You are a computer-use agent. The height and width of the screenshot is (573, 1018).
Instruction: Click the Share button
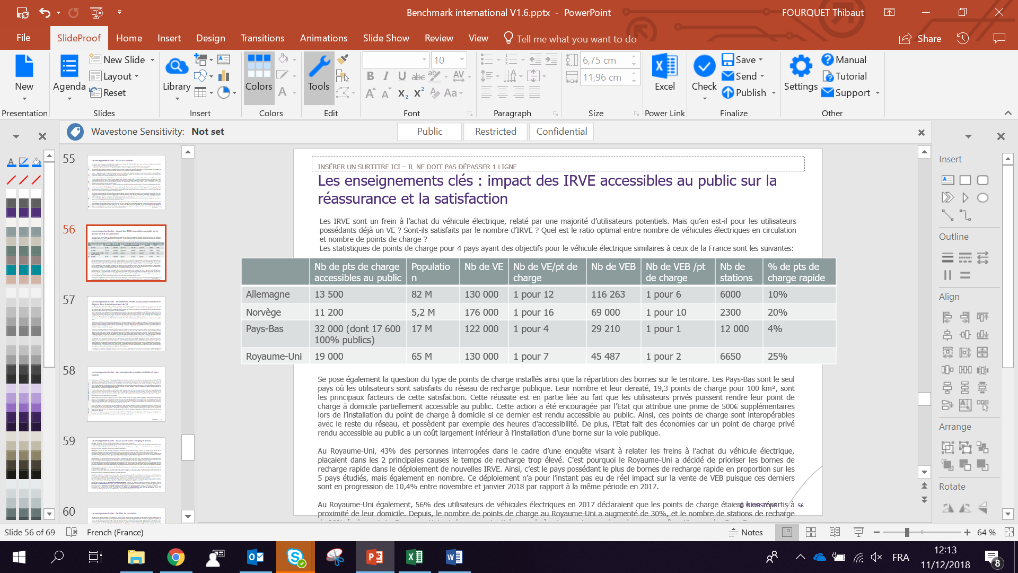(x=920, y=38)
